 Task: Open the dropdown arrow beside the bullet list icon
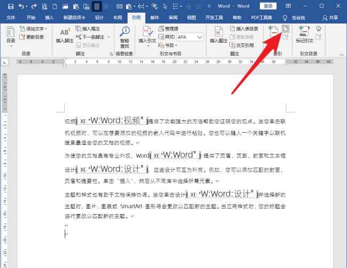tap(181, 6)
